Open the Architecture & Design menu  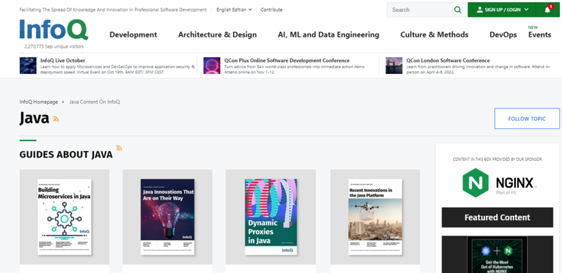pyautogui.click(x=217, y=35)
